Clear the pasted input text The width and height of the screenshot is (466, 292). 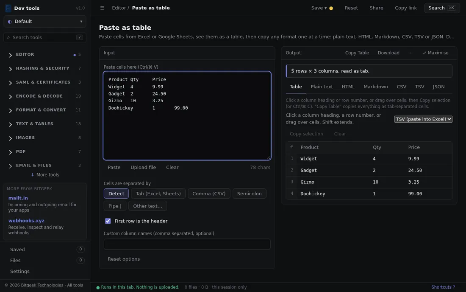tap(172, 167)
